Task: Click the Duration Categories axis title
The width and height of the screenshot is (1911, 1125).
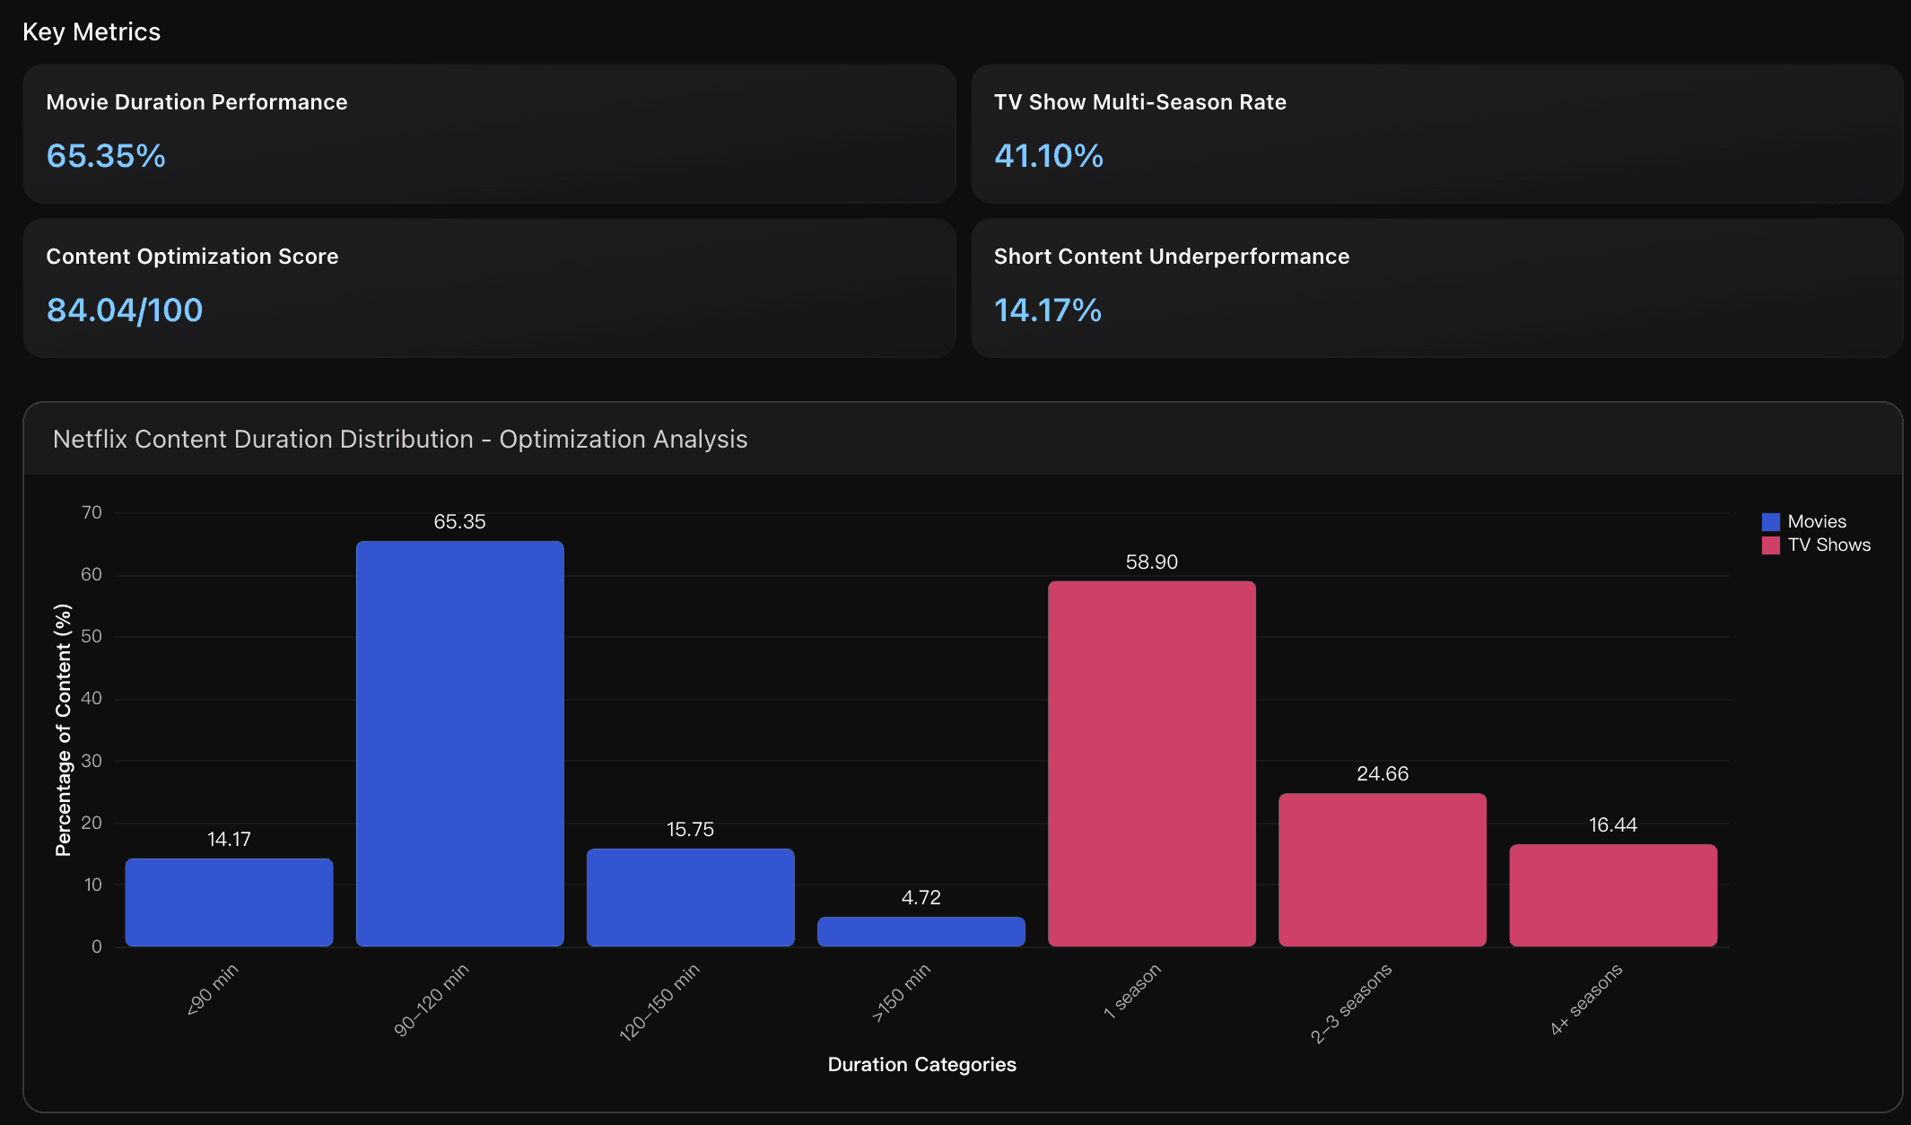Action: (x=921, y=1064)
